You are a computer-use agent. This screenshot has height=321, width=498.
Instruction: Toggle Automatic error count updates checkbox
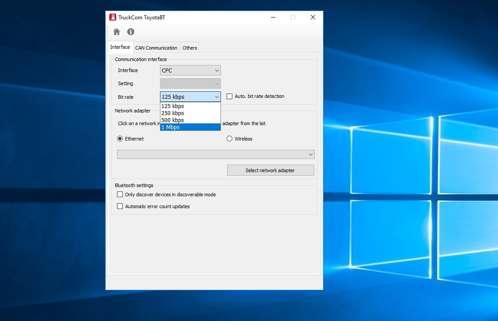tap(120, 206)
